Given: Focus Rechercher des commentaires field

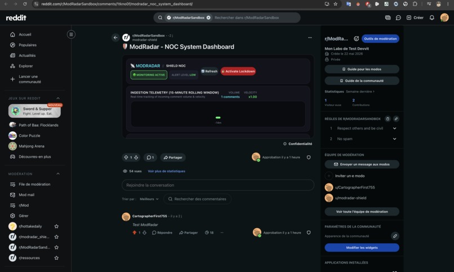Looking at the screenshot, I should 198,199.
